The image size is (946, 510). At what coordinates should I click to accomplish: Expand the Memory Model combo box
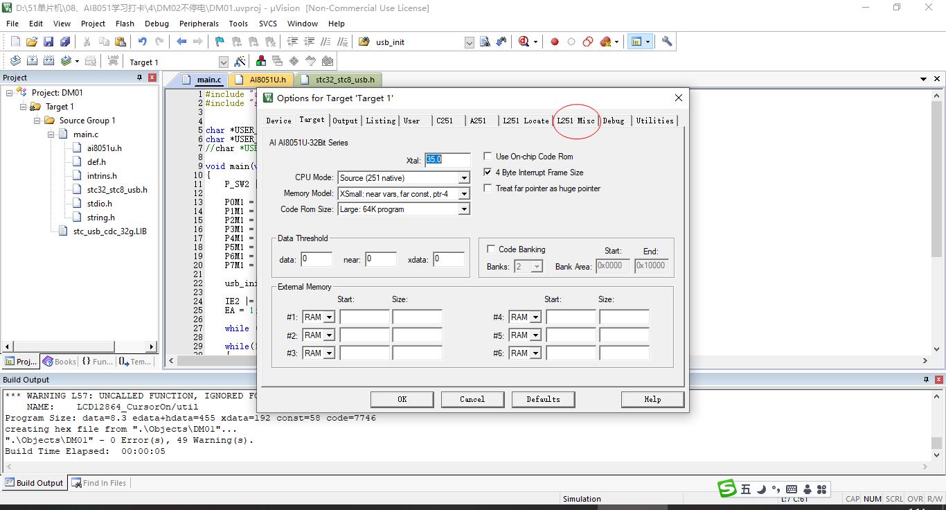(x=463, y=194)
